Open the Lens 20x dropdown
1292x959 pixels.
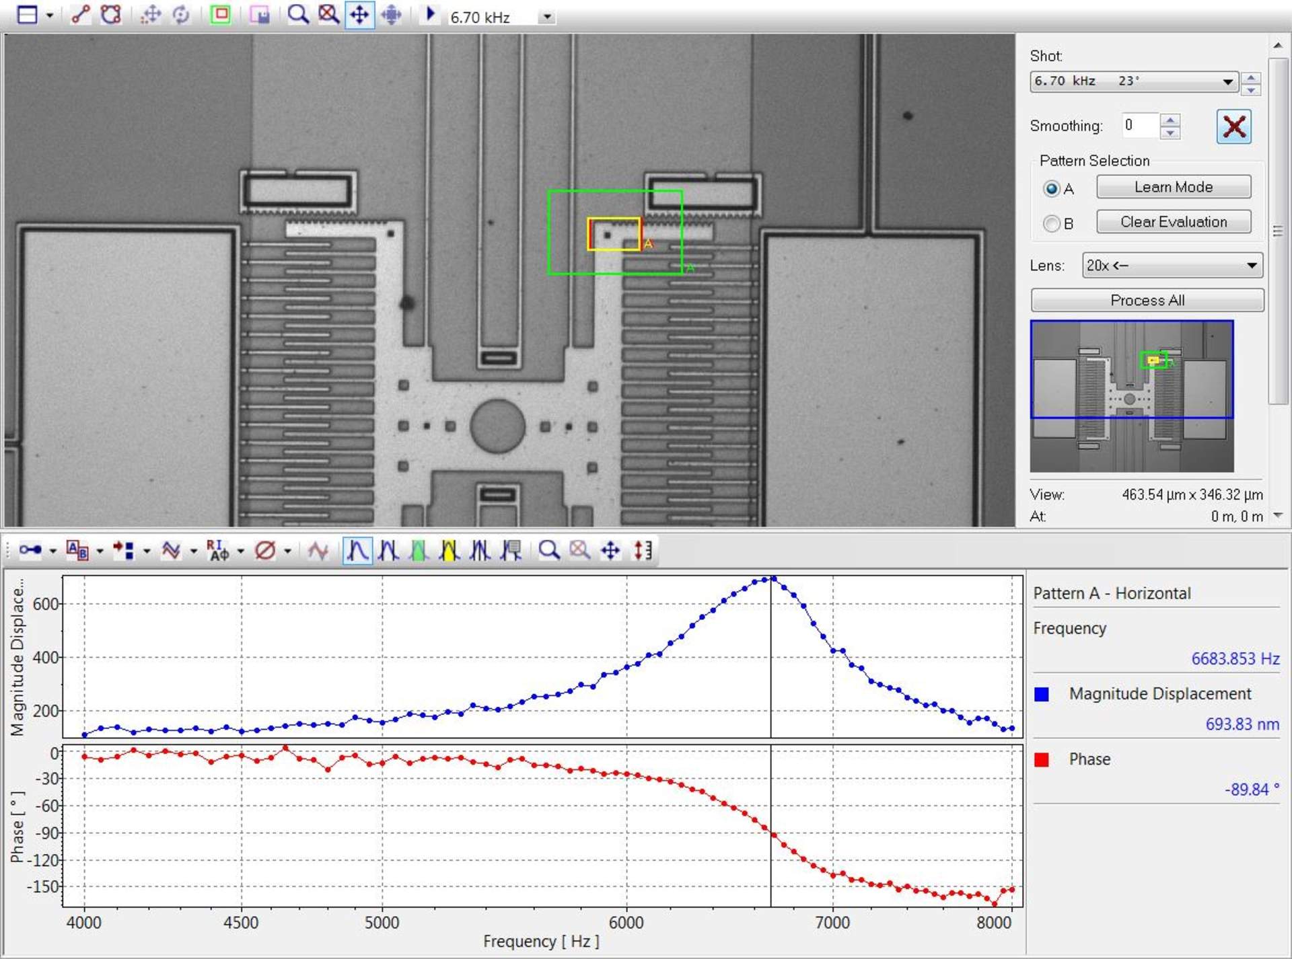click(1251, 266)
